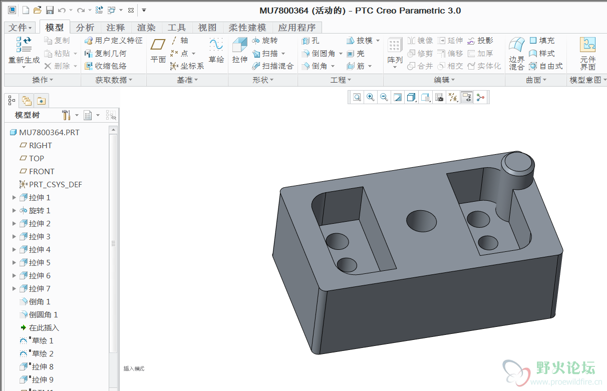This screenshot has height=391, width=607.
Task: Expand the 旋转 1 feature node
Action: pos(14,211)
